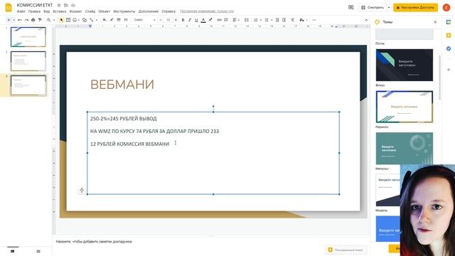The width and height of the screenshot is (455, 256).
Task: Click the Redo arrow icon
Action: pyautogui.click(x=26, y=20)
